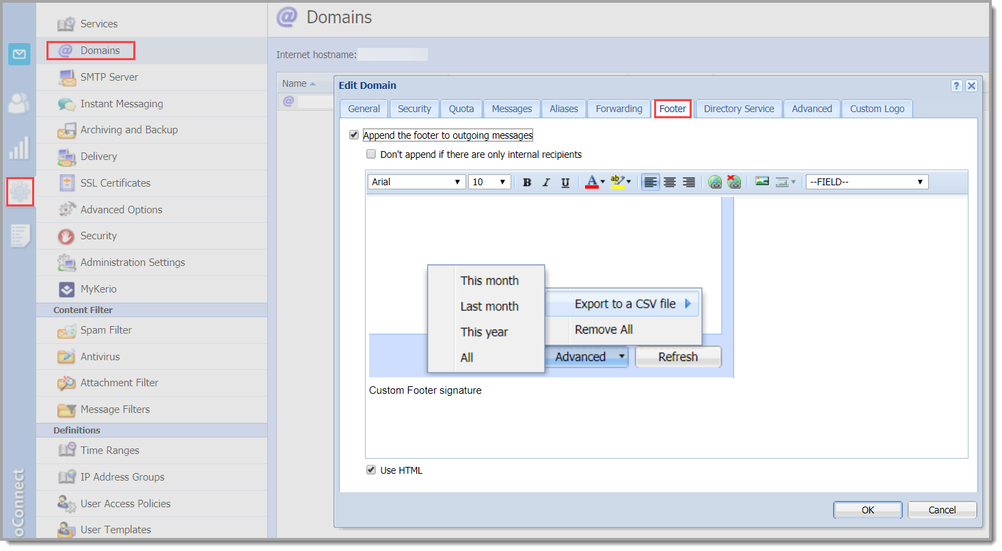The width and height of the screenshot is (1002, 551).
Task: Switch to the Security tab in Edit Domain
Action: pos(414,109)
